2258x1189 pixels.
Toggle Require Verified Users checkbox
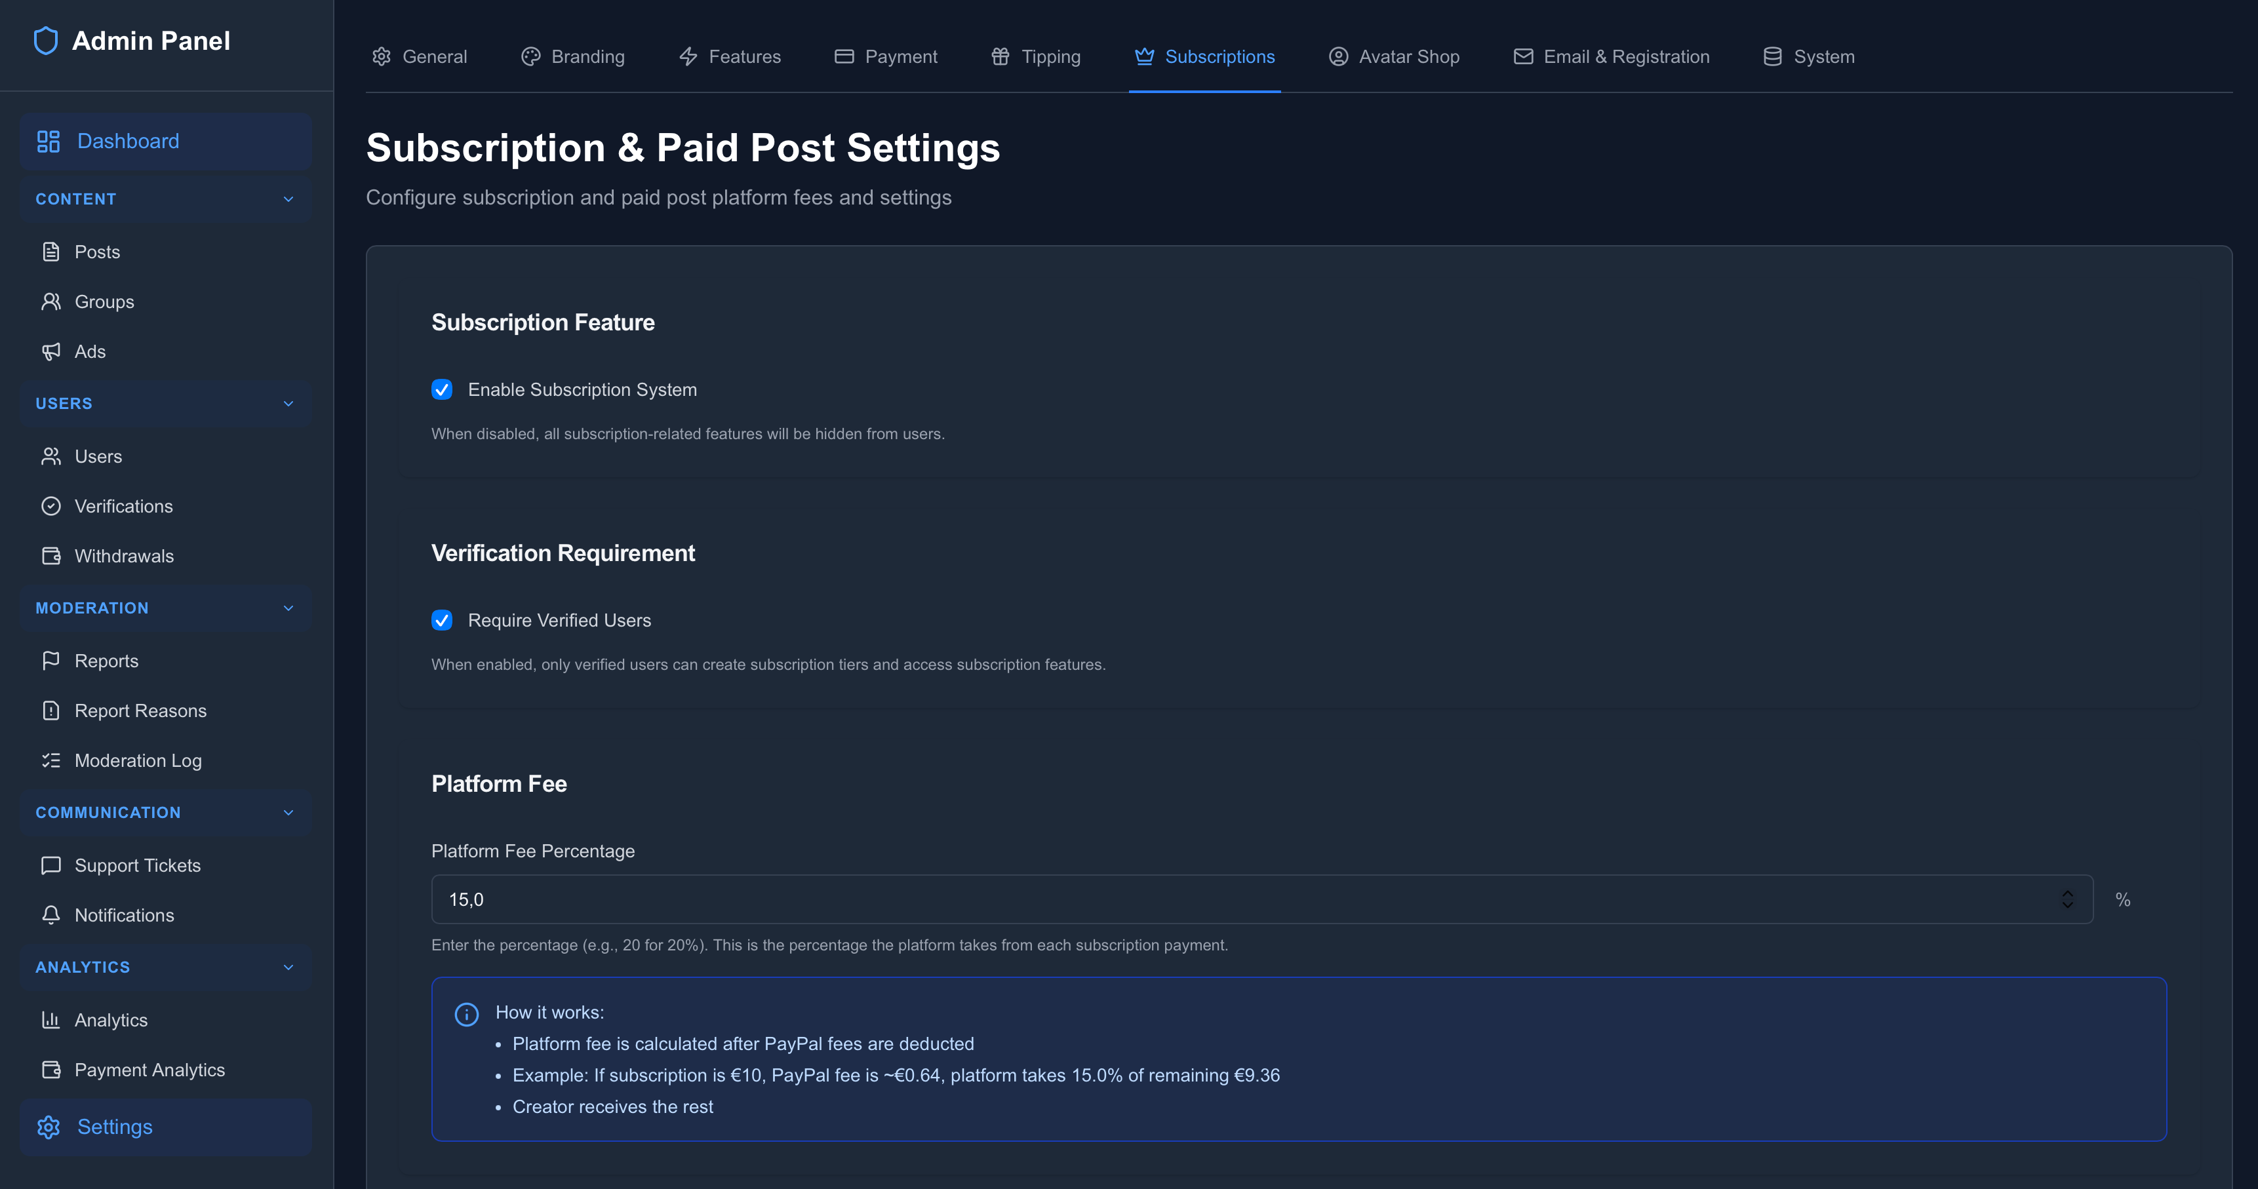coord(442,620)
